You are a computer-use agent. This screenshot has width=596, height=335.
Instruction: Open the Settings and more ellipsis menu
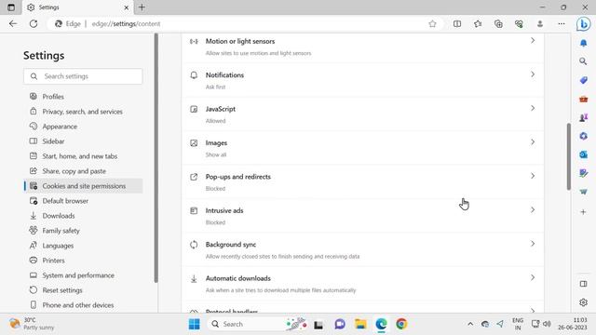pos(561,24)
